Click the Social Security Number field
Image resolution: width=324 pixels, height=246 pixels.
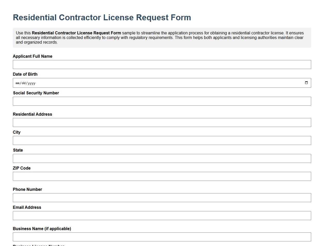(162, 101)
